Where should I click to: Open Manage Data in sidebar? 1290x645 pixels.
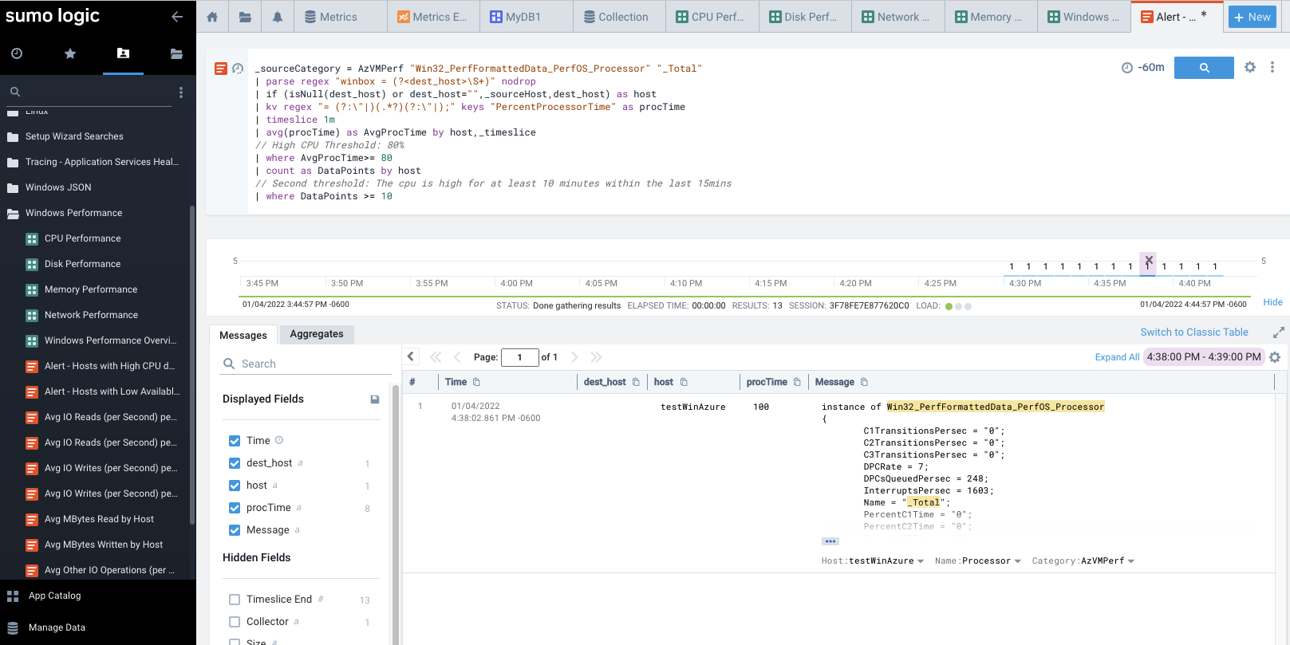57,628
